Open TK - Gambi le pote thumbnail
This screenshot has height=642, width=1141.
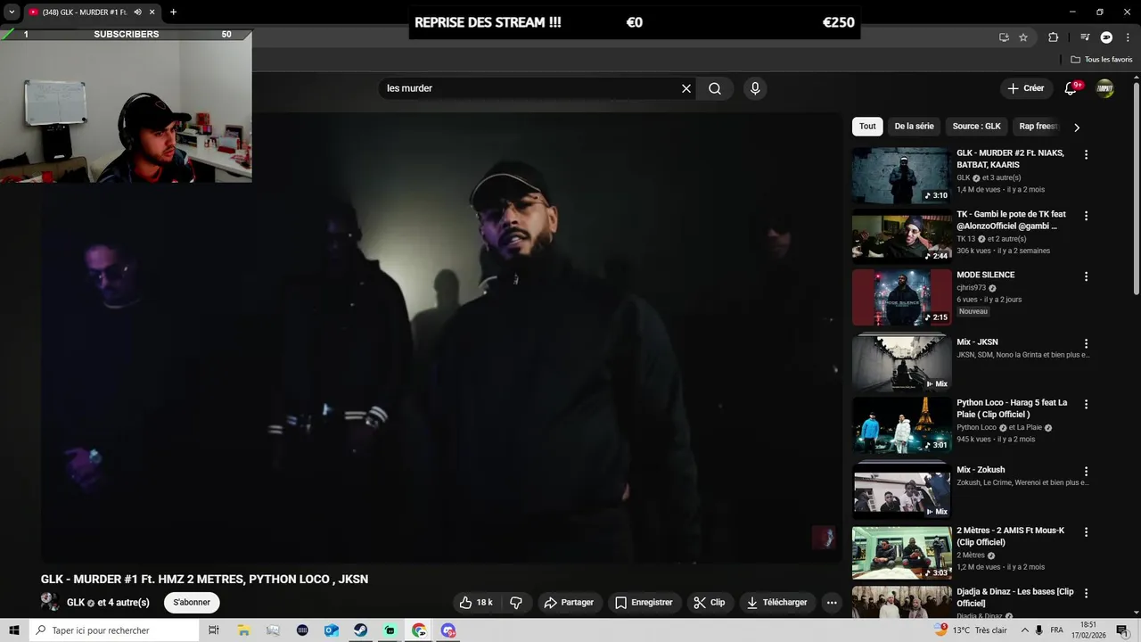(x=901, y=237)
